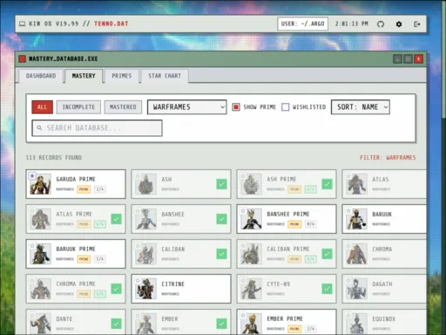Toggle wishlist star on Cyte-09 card
This screenshot has width=446, height=335.
coord(243,280)
